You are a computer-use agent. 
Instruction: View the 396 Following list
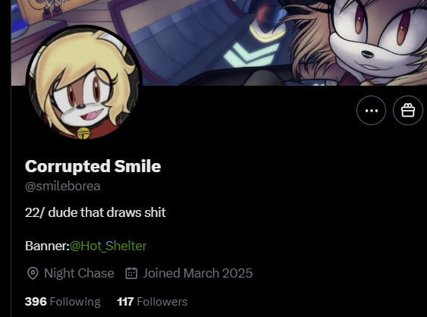63,302
